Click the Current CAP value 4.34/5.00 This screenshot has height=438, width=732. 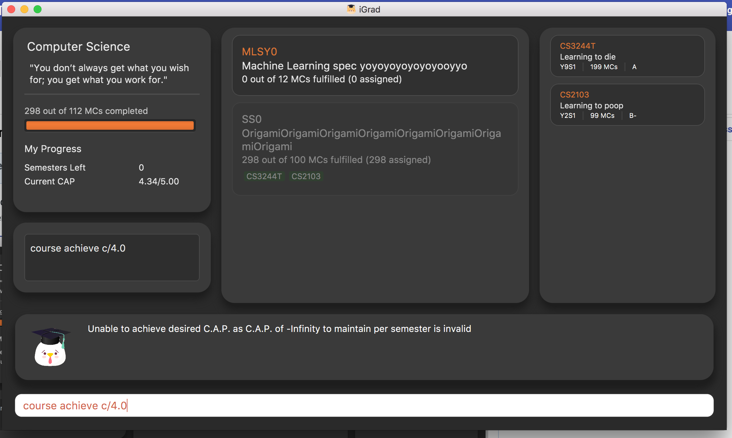(x=159, y=181)
